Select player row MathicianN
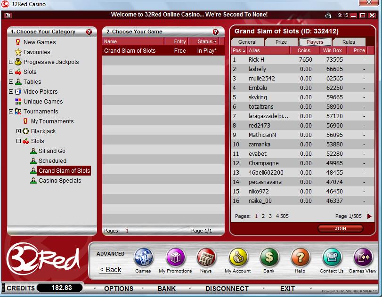382x297 pixels. point(302,135)
